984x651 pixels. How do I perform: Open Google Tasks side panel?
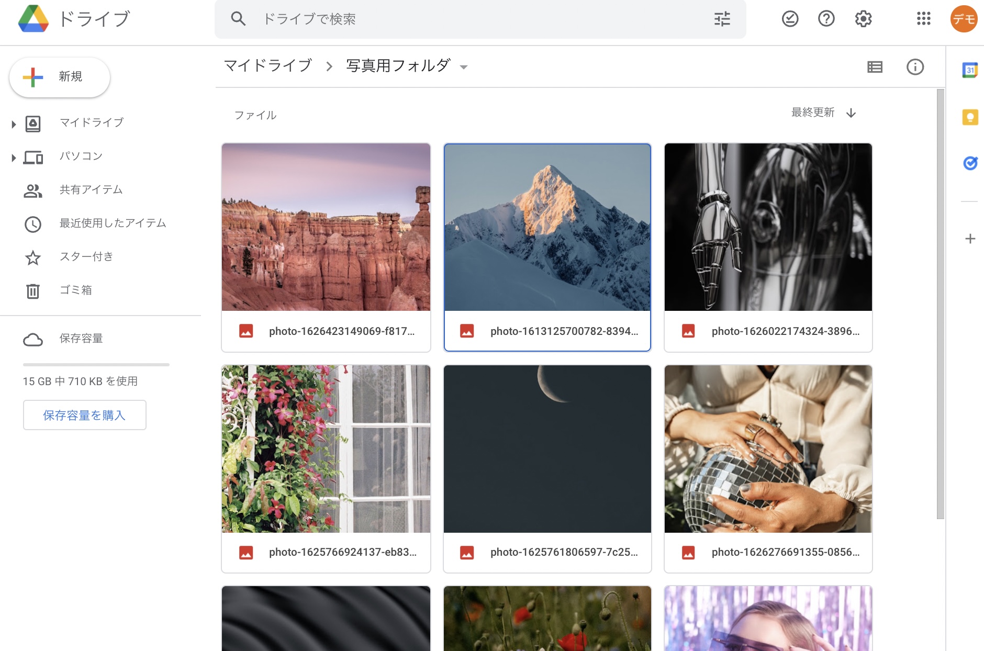click(x=970, y=163)
